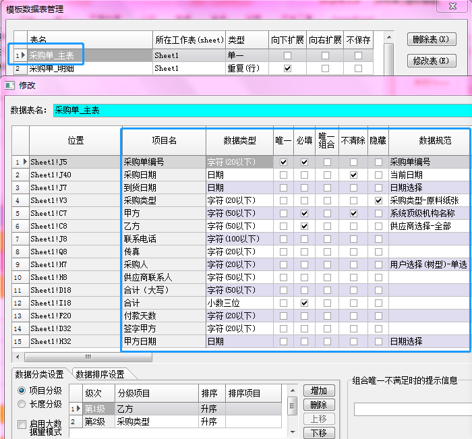Click 数据规范 cell 采购类型-原料纸张

[x=430, y=200]
